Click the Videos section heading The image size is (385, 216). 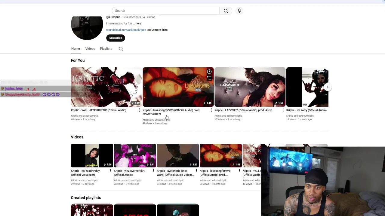point(77,137)
